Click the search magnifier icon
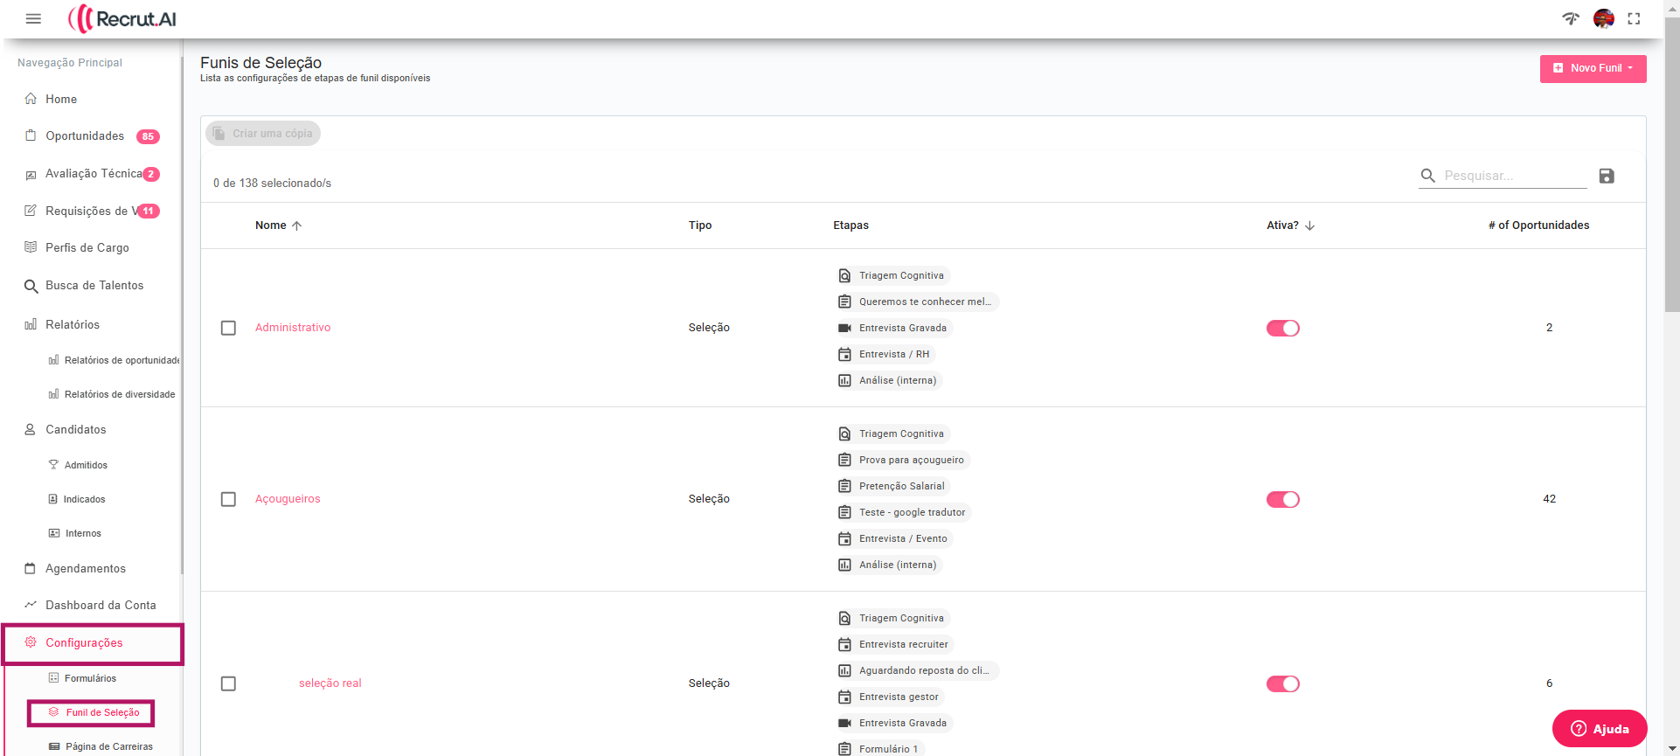 pos(1428,176)
